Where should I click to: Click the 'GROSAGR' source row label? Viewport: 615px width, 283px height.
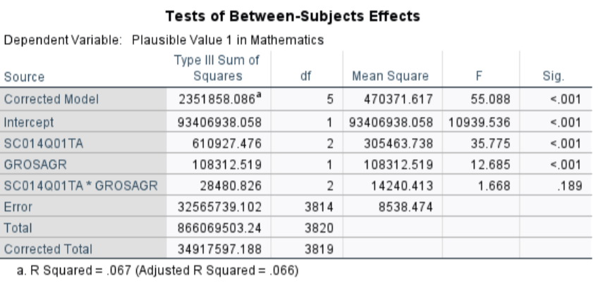point(30,165)
